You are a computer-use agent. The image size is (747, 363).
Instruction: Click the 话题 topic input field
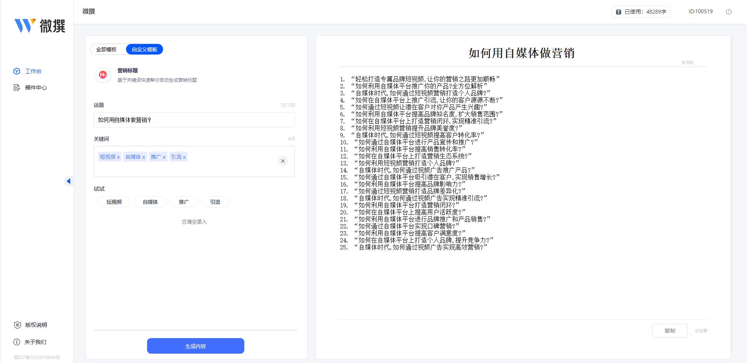[194, 120]
